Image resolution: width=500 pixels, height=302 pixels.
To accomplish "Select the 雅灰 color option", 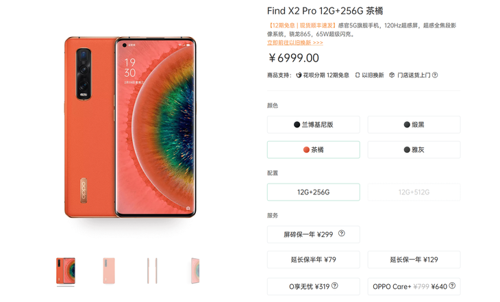I will [x=414, y=150].
